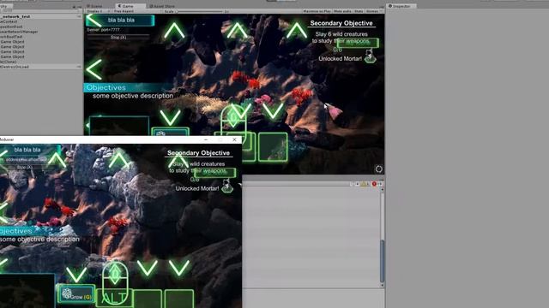Click the Game view Scale slider

click(200, 11)
